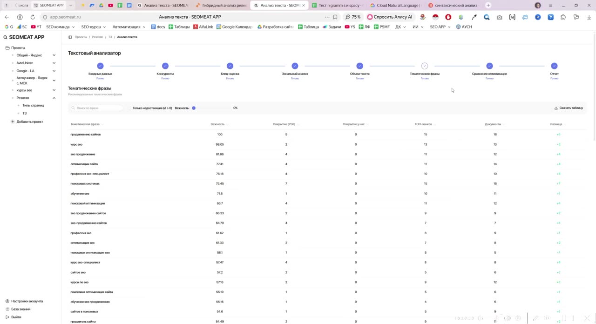Toggle 'Только недостающие (Δ > 0)' switch
This screenshot has height=324, width=596.
129,108
